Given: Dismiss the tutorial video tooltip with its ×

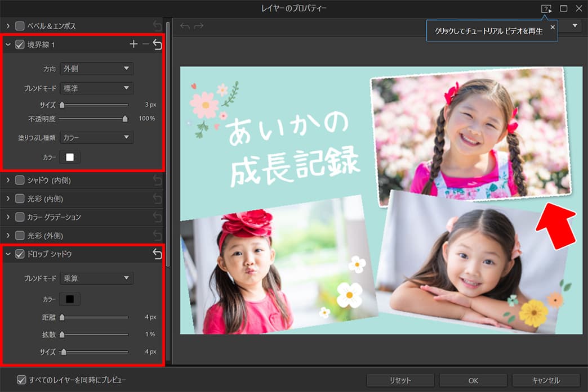Looking at the screenshot, I should pyautogui.click(x=553, y=26).
